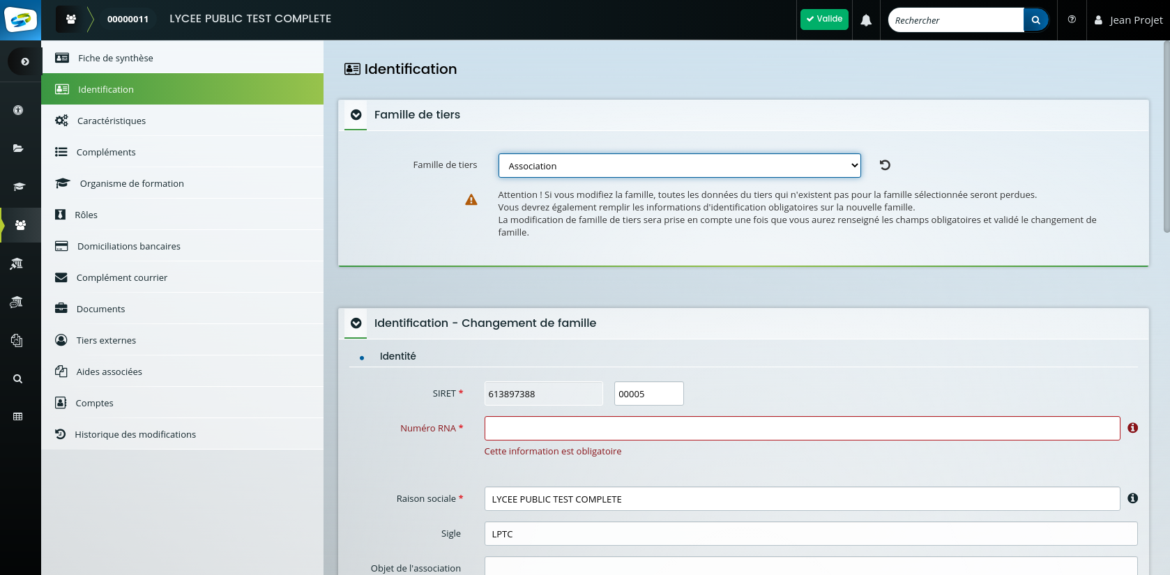Open the search magnifier in left sidebar
1170x575 pixels.
pyautogui.click(x=18, y=378)
